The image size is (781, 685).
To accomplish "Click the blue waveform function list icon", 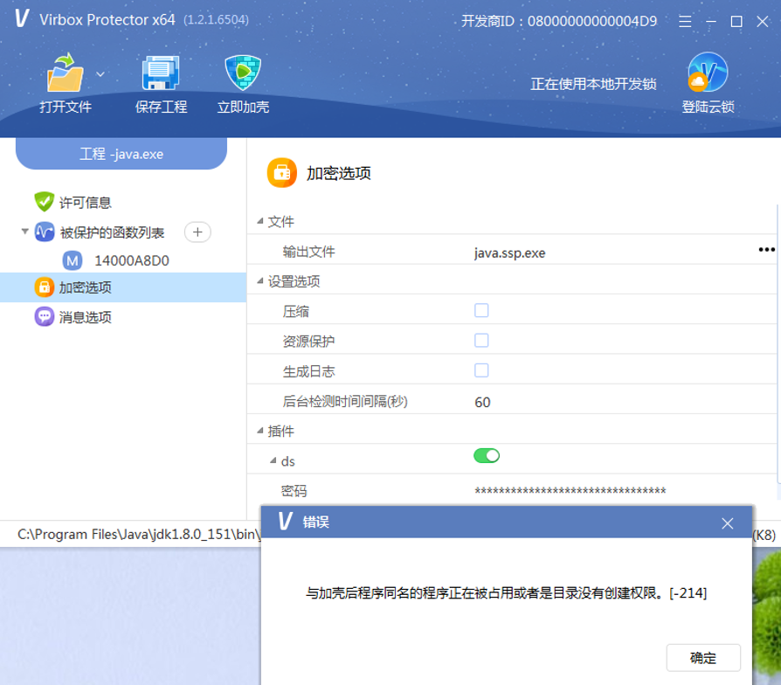I will [45, 232].
